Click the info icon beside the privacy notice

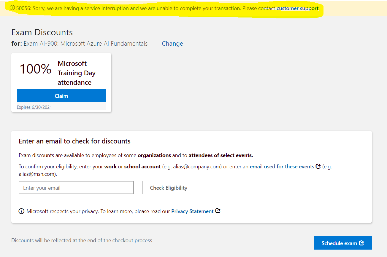(21, 211)
